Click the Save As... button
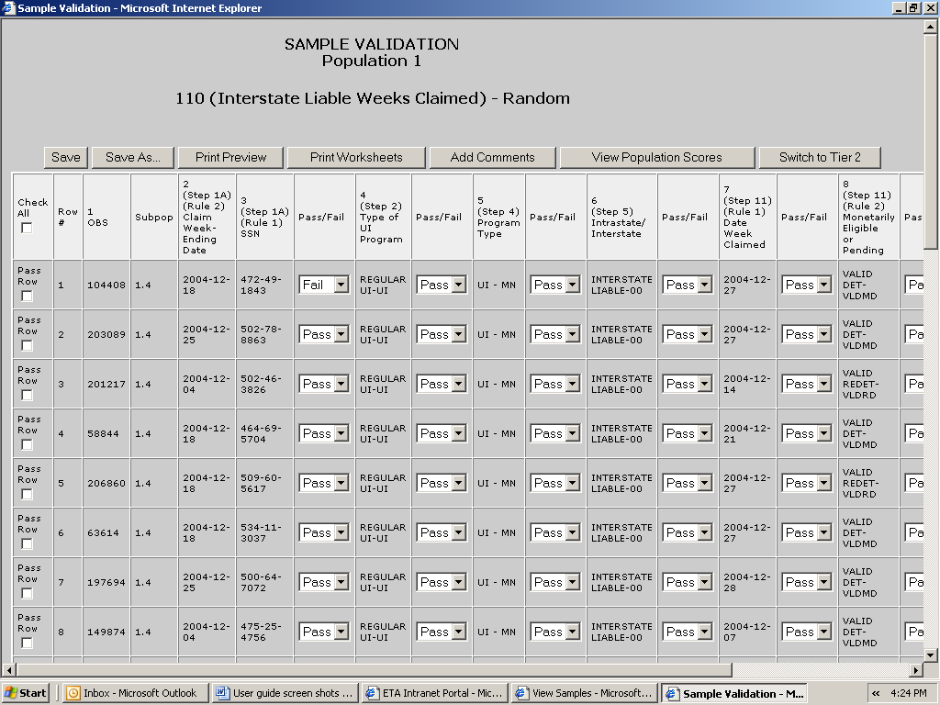 coord(132,157)
